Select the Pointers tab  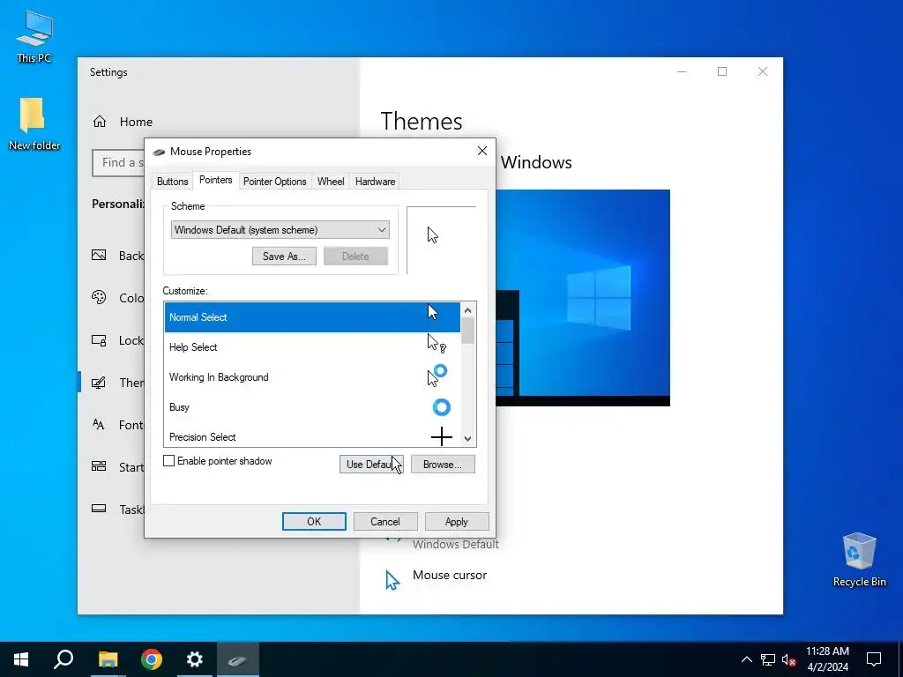(x=215, y=180)
